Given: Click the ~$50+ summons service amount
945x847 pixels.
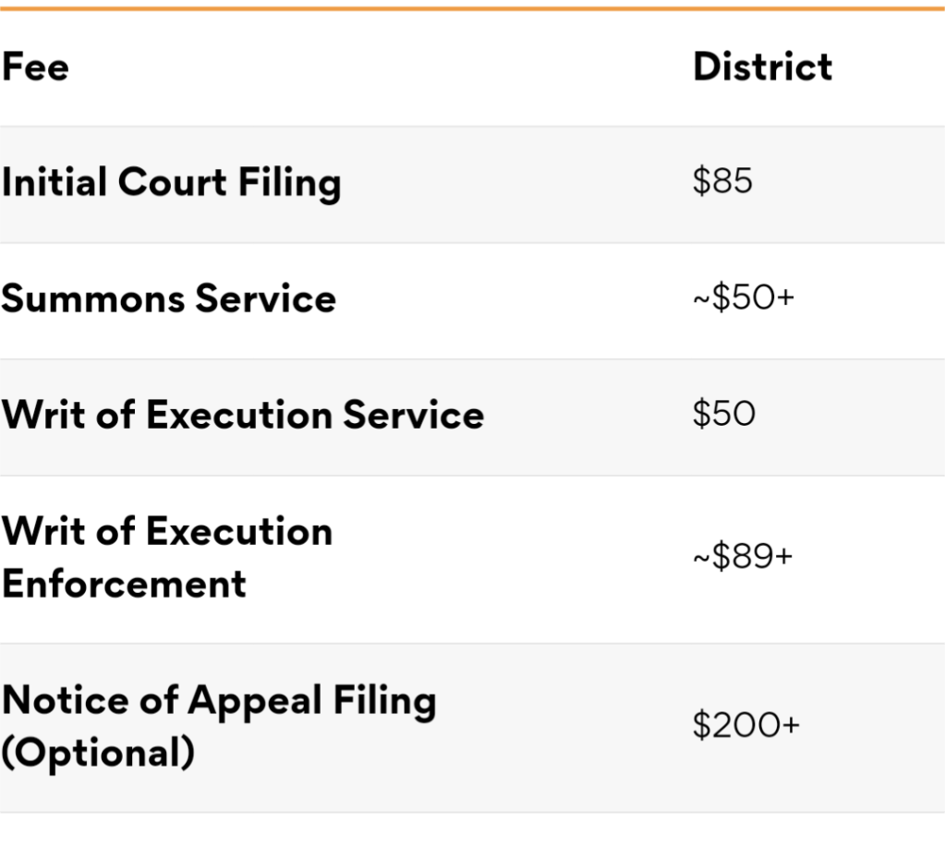Looking at the screenshot, I should point(744,297).
